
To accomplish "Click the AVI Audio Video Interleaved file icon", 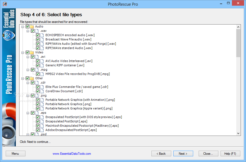I will [42, 61].
